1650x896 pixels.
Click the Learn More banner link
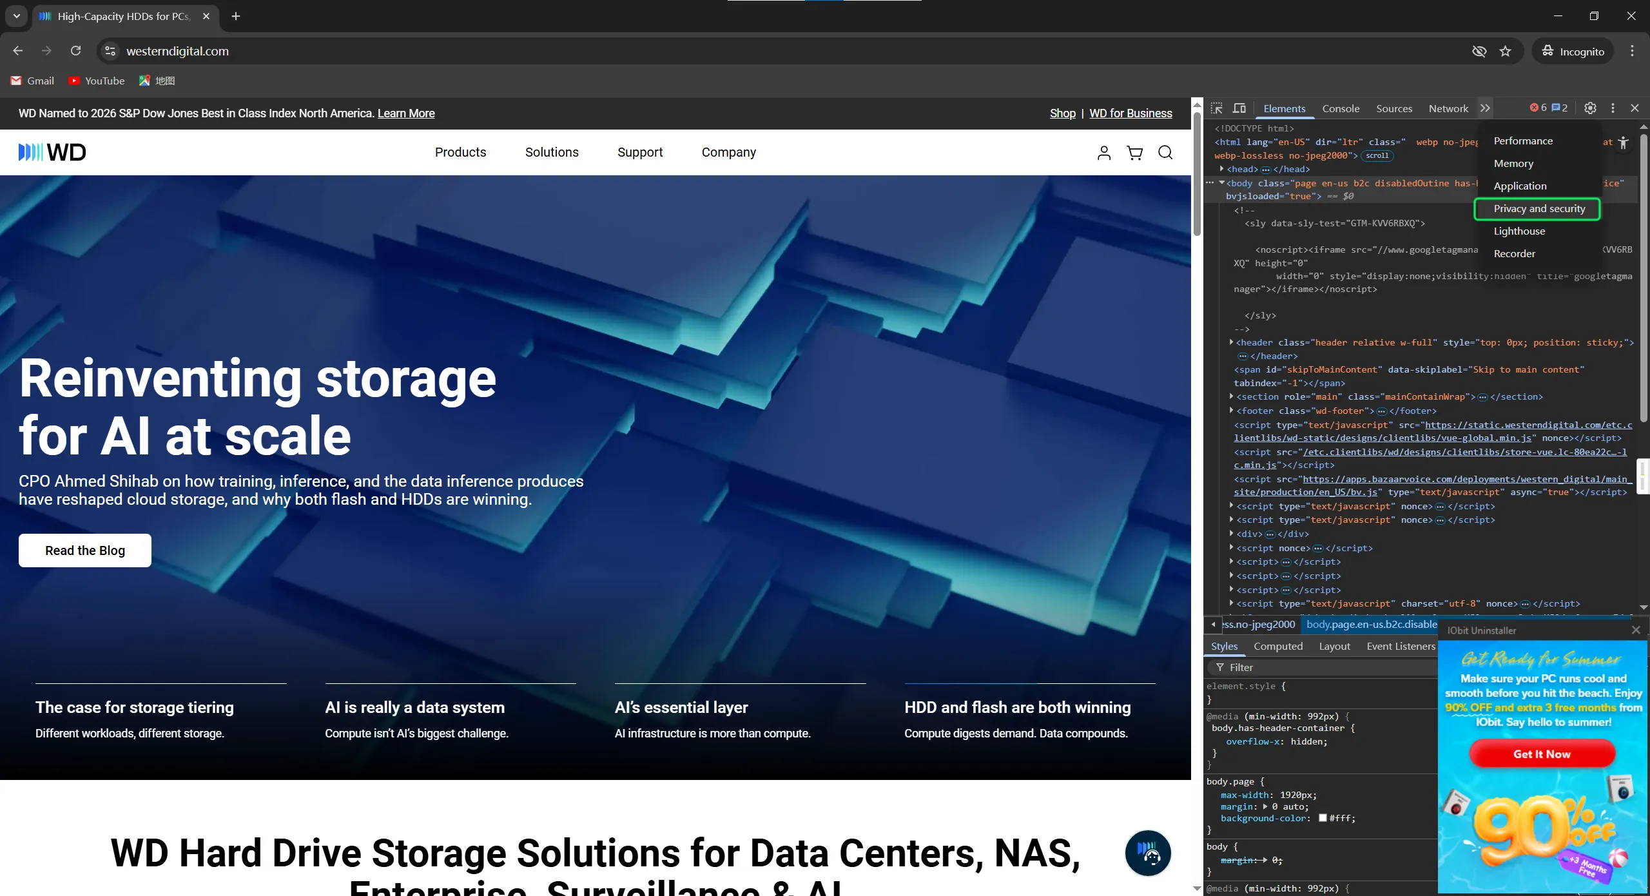tap(406, 113)
